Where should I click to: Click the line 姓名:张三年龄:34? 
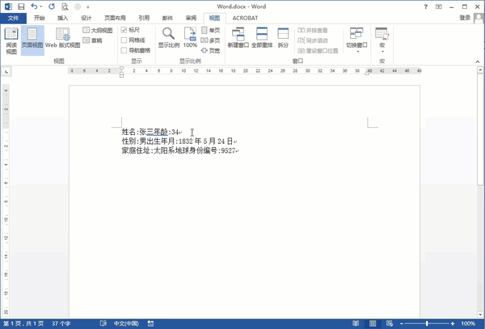click(x=152, y=132)
